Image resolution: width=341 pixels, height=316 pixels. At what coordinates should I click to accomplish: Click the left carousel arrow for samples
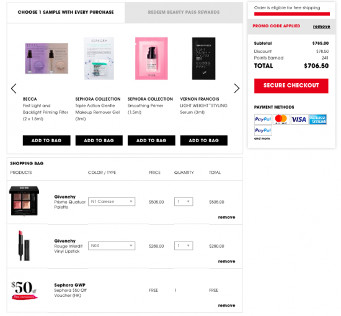point(14,89)
